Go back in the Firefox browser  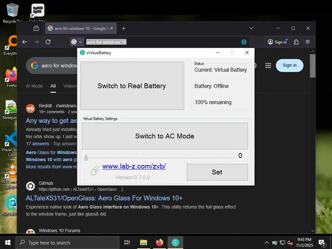click(25, 42)
